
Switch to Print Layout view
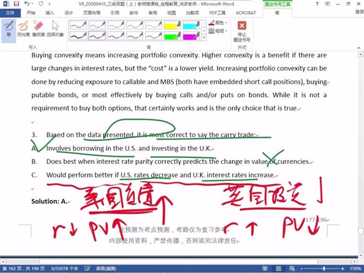(x=278, y=269)
